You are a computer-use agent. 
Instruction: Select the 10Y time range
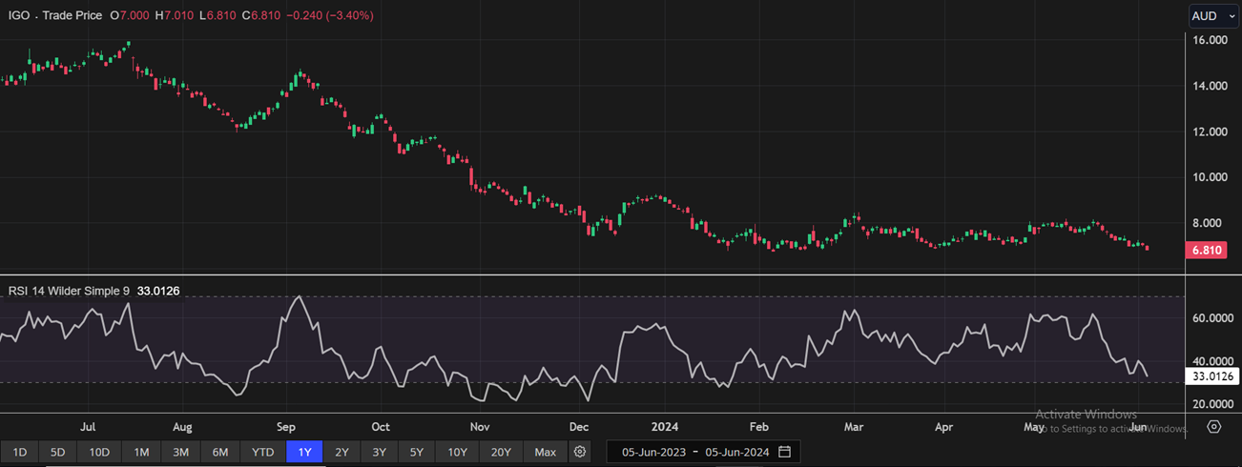click(x=457, y=451)
